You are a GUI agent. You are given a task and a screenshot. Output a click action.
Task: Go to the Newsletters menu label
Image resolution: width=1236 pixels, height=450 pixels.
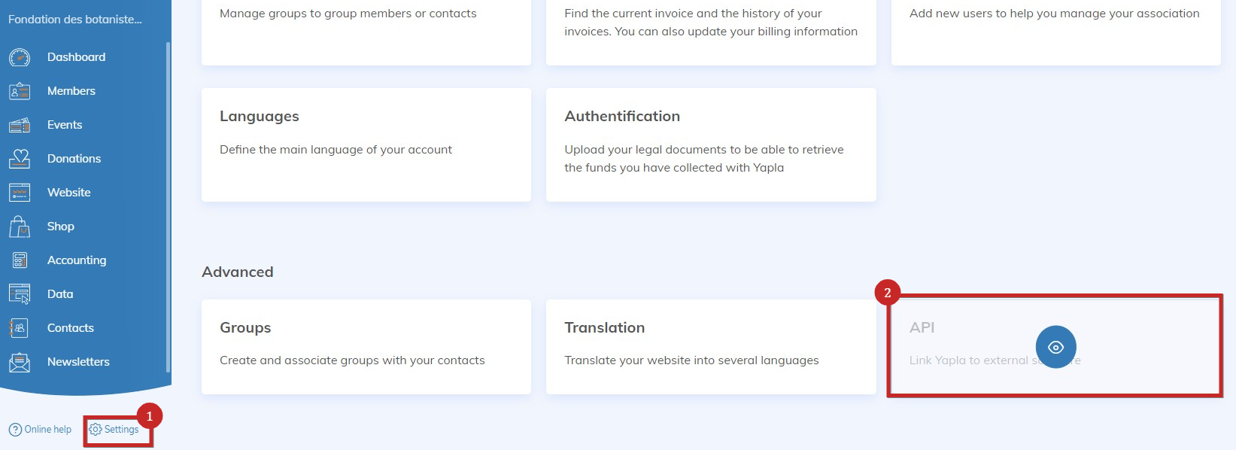pyautogui.click(x=78, y=362)
